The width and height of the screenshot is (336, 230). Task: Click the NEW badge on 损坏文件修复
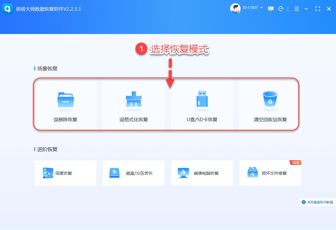295,163
